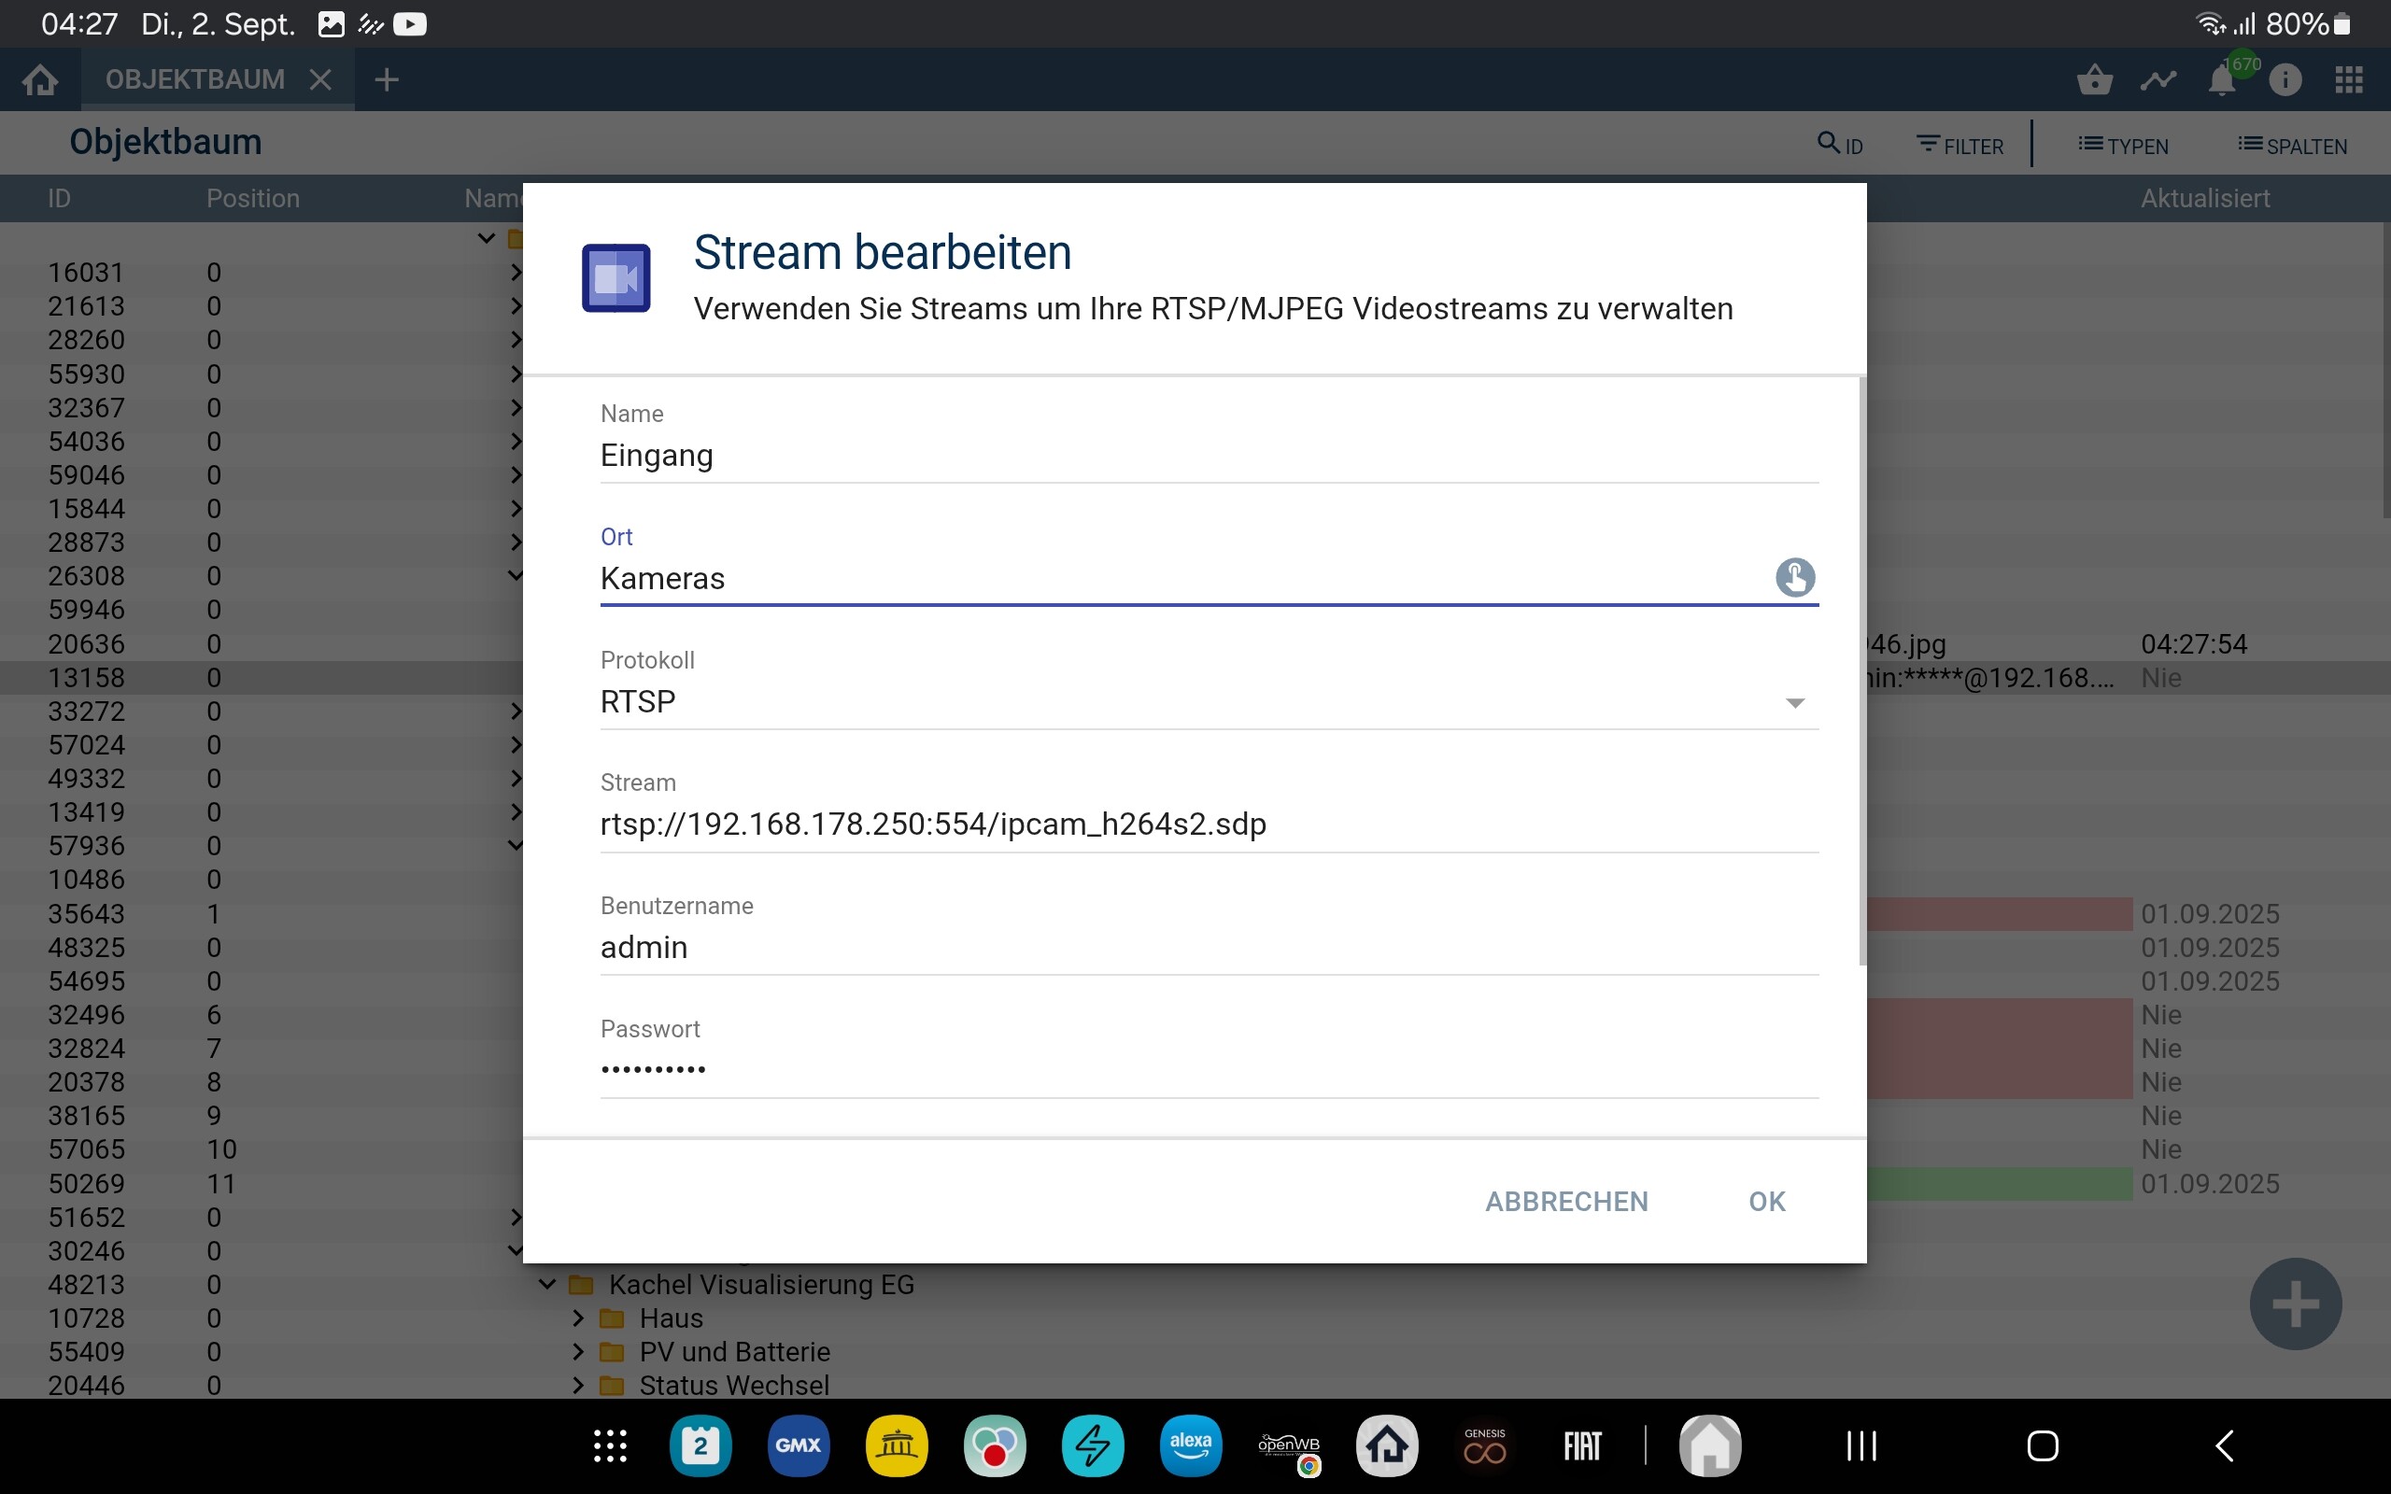
Task: Open the trend chart icon
Action: click(2158, 80)
